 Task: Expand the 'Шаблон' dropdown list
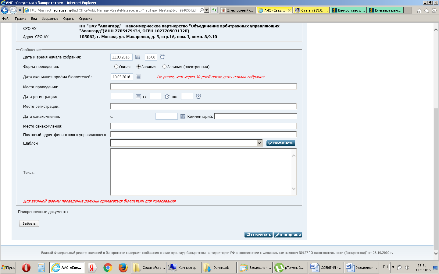tap(259, 143)
